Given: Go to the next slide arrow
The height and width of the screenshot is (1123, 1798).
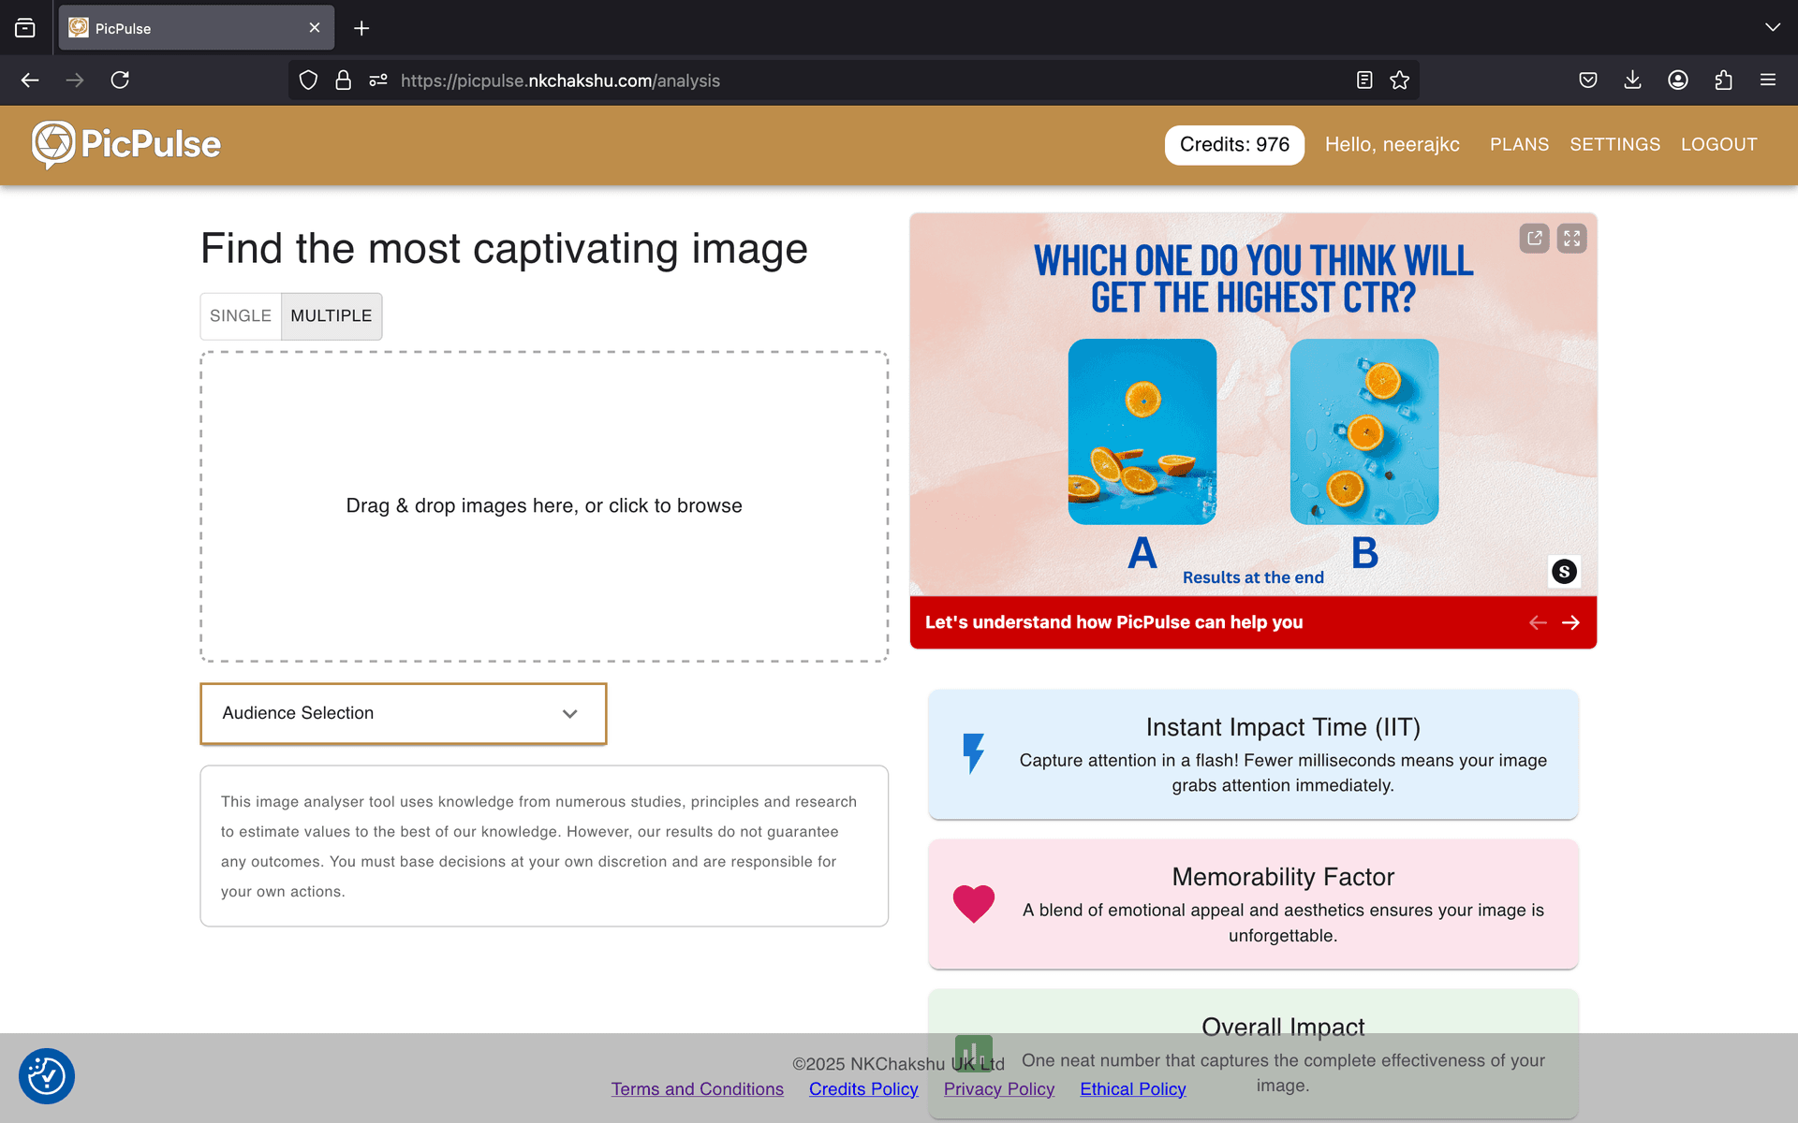Looking at the screenshot, I should [x=1571, y=622].
